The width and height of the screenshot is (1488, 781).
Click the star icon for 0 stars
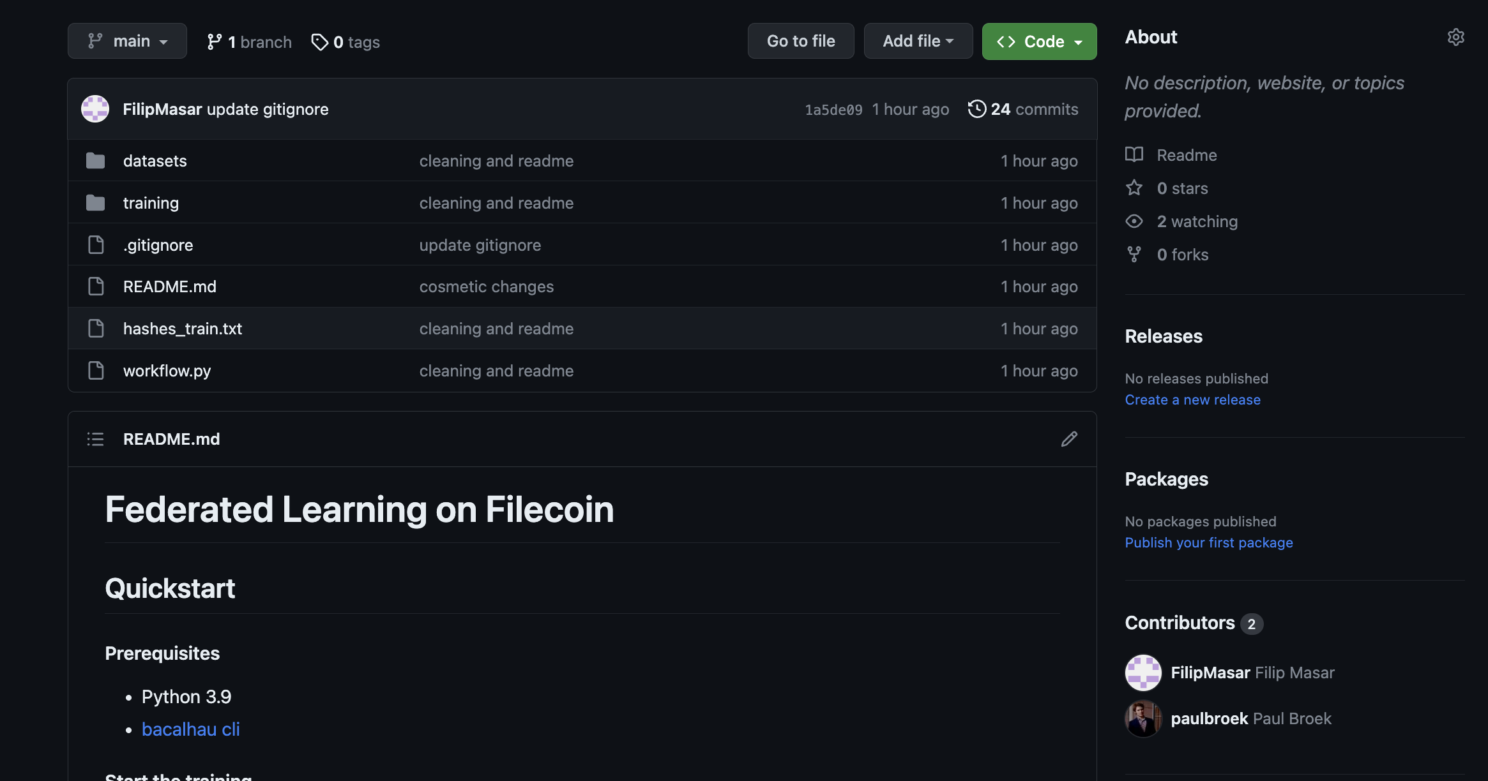[x=1135, y=187]
